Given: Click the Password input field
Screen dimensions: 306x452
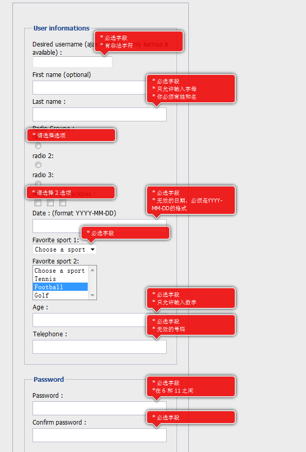Looking at the screenshot, I should coord(99,408).
